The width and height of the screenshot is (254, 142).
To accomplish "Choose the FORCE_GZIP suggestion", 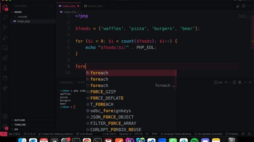I will point(131,92).
